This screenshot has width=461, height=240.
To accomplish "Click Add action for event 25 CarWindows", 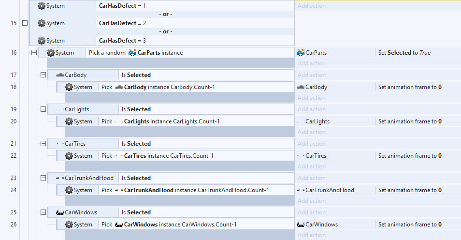I will (311, 212).
